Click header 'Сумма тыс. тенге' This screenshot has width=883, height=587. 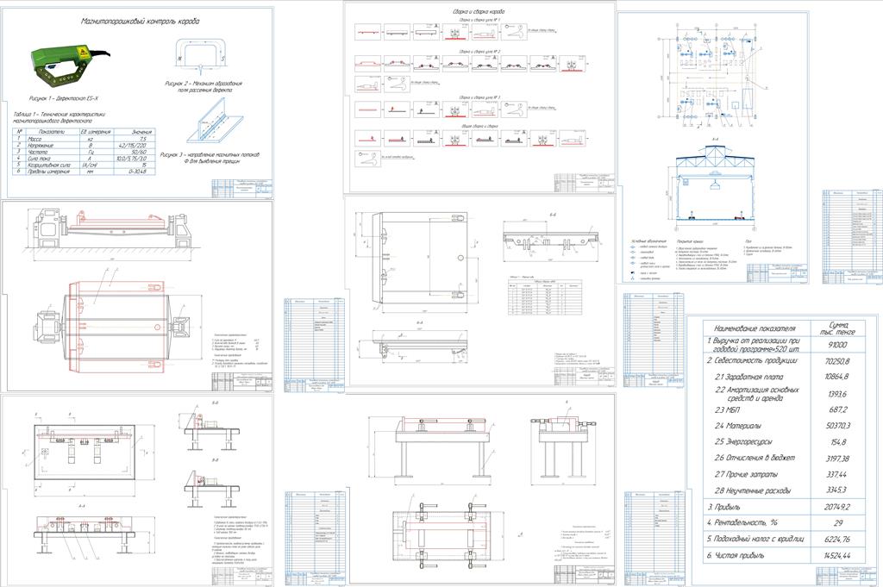tap(838, 329)
